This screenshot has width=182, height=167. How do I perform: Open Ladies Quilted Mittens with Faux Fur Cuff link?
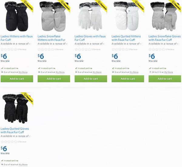coord(126,38)
